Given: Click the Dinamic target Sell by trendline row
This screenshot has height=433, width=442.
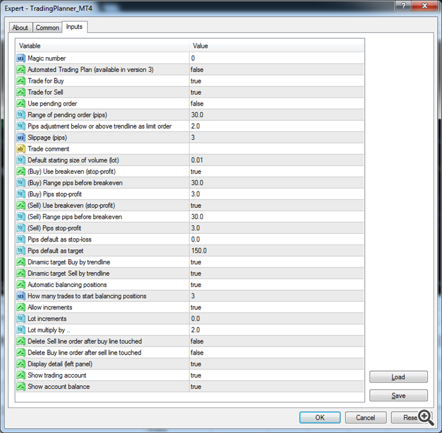Looking at the screenshot, I should [x=190, y=273].
